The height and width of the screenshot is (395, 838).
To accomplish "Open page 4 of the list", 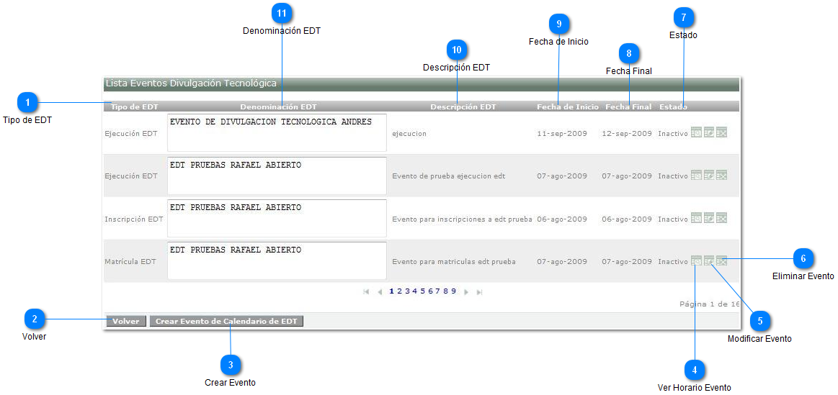I will [x=415, y=291].
